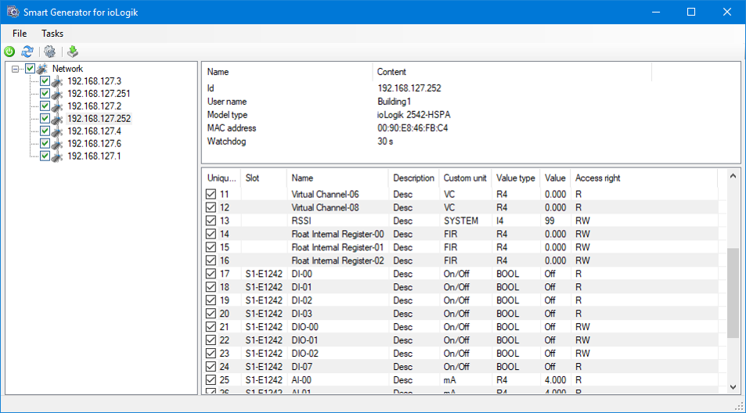Uncheck the checkbox for 192.168.127.251
Screen dimensions: 746x413
[x=45, y=94]
